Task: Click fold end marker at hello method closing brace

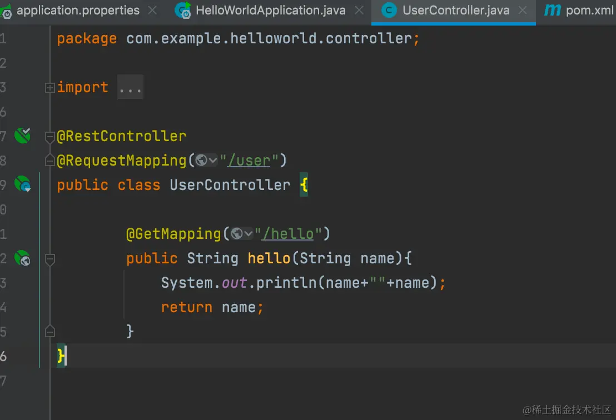Action: [49, 331]
